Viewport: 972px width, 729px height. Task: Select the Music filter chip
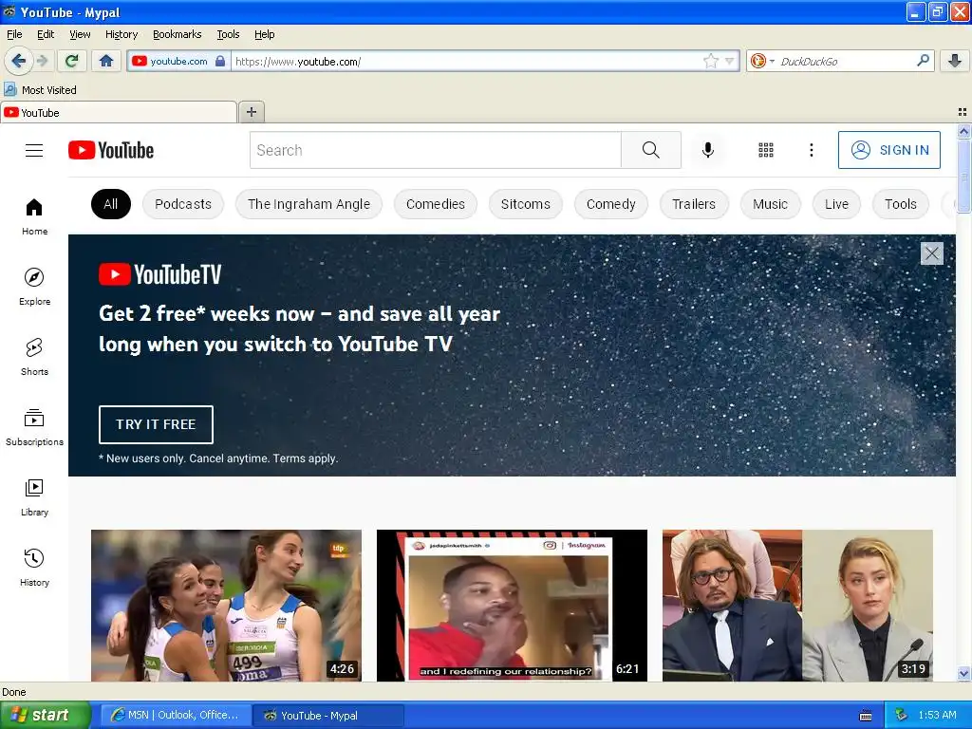771,204
